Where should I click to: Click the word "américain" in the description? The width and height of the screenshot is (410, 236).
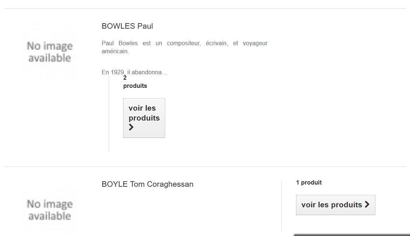[115, 51]
